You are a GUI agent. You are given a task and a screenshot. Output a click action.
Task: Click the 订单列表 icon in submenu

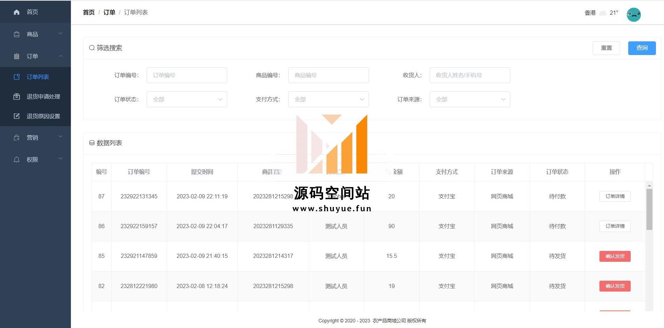point(16,77)
